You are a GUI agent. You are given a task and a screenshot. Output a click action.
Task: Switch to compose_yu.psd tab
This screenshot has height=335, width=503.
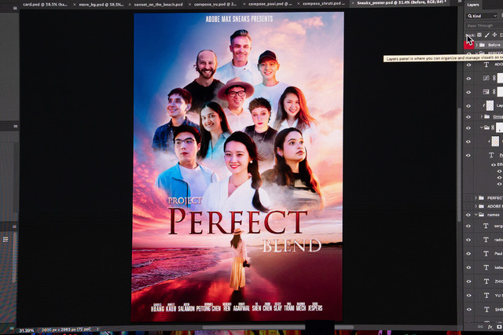coord(215,4)
